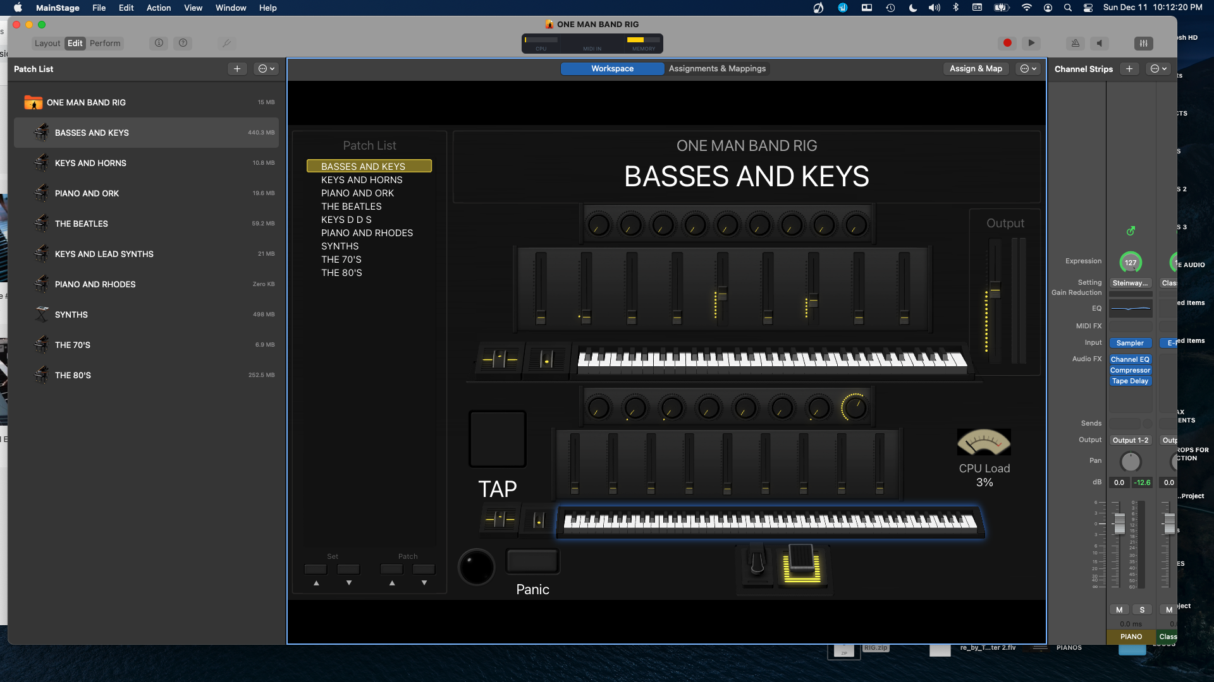Click the red Record button in toolbar
1214x682 pixels.
1007,43
